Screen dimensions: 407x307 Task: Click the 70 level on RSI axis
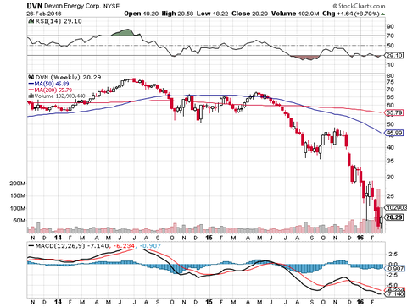coord(390,36)
